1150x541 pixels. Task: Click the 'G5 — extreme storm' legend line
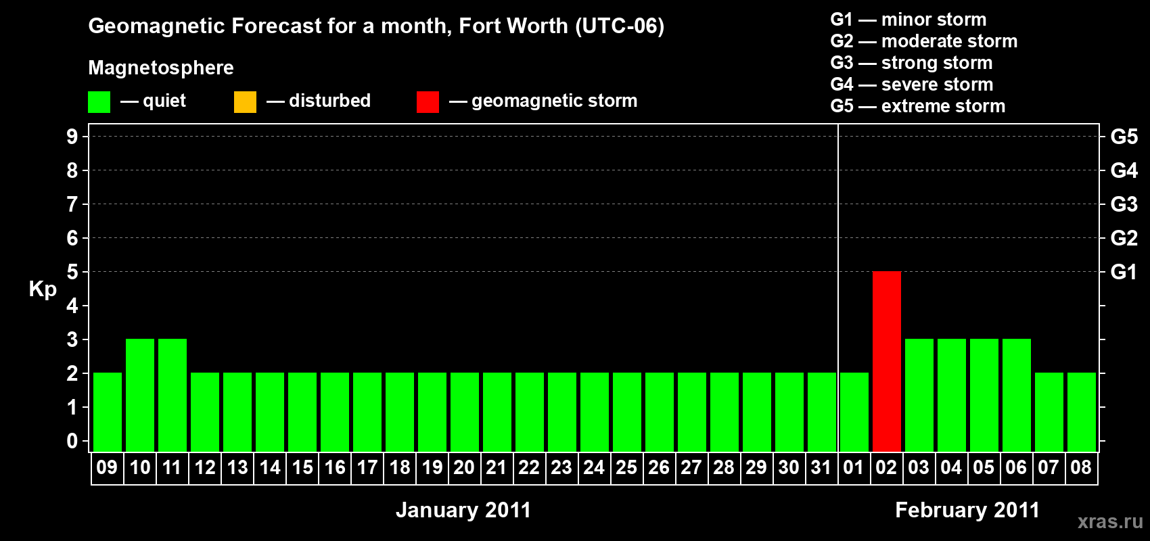tap(918, 106)
